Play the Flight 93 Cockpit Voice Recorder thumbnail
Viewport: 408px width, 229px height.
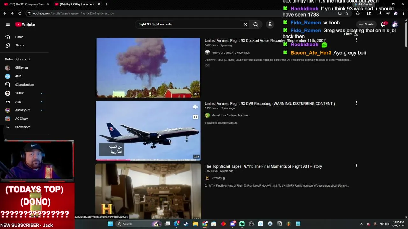point(148,67)
